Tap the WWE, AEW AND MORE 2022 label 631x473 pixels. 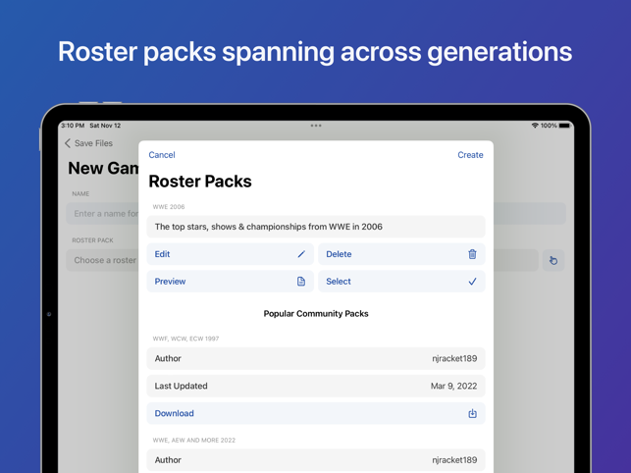(x=194, y=440)
